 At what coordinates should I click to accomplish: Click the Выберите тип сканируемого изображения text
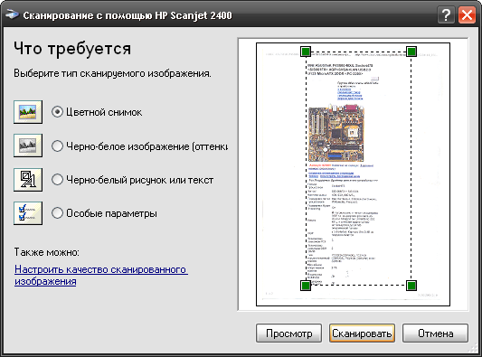point(112,74)
